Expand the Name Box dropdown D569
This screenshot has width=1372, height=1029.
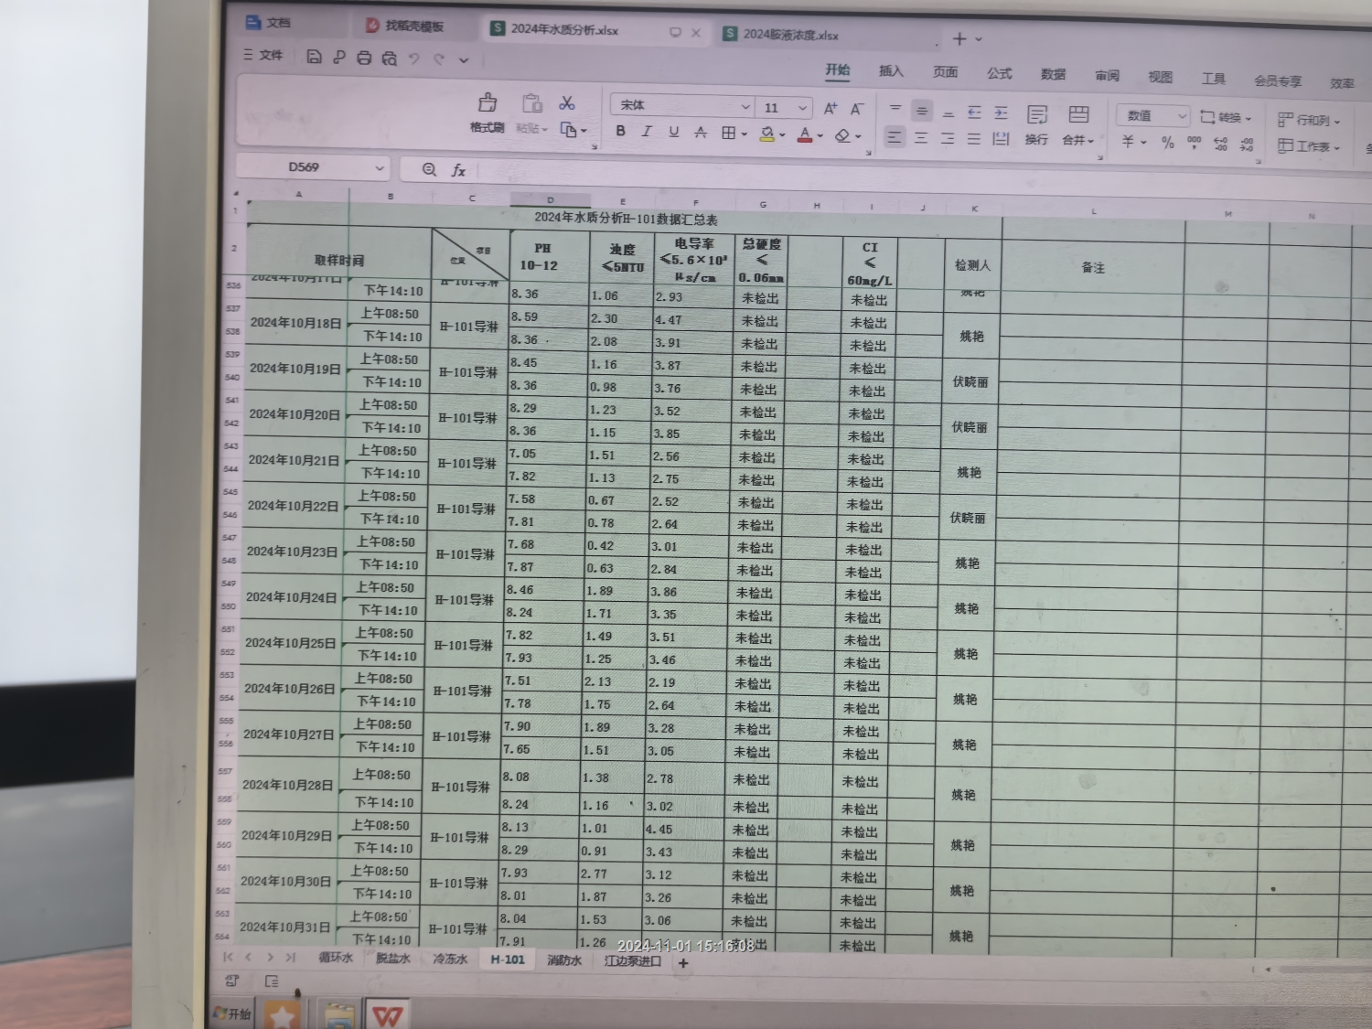coord(379,168)
